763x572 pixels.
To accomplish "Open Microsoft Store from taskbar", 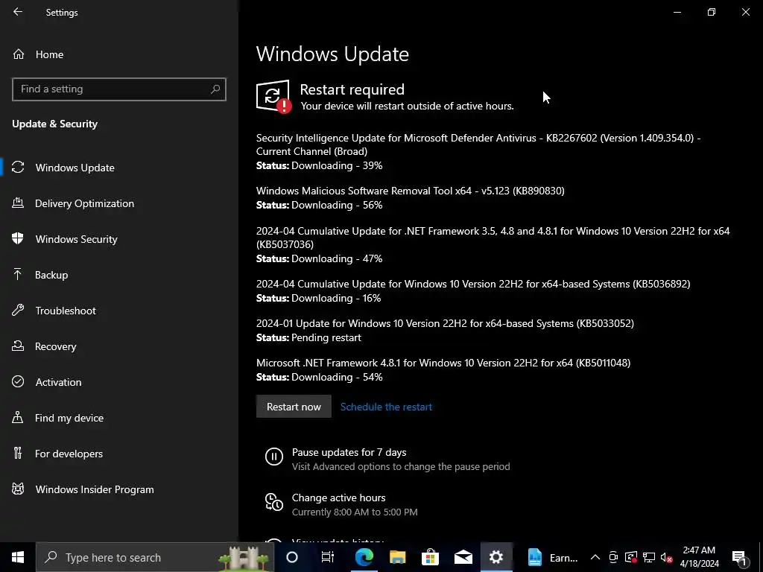I will [430, 557].
